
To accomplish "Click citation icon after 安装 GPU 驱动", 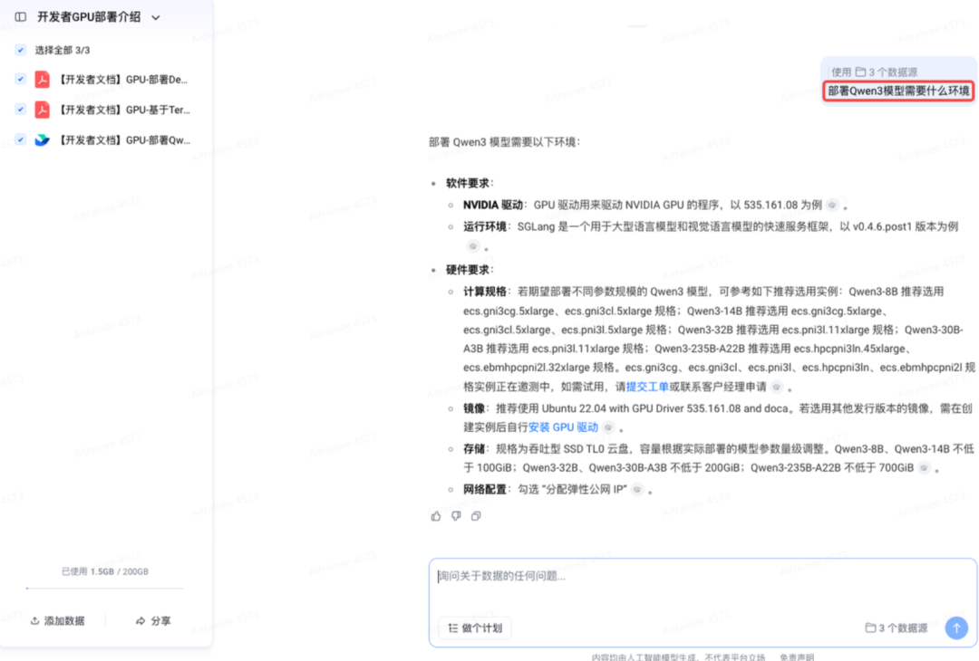I will point(608,427).
